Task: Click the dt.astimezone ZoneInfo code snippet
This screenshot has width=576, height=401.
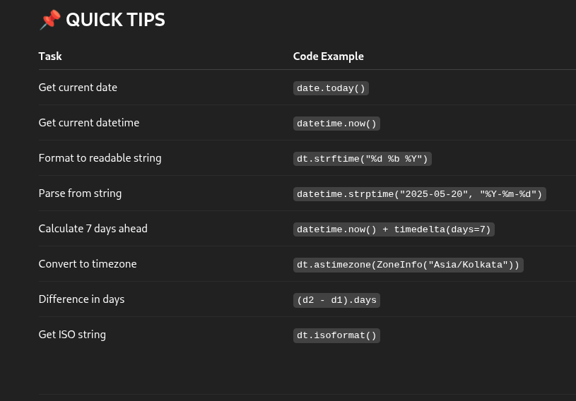Action: 408,265
